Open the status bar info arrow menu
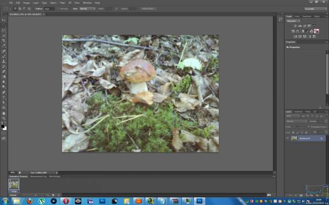 pos(56,173)
